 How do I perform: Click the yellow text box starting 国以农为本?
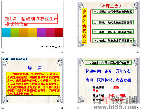pyautogui.click(x=33, y=84)
